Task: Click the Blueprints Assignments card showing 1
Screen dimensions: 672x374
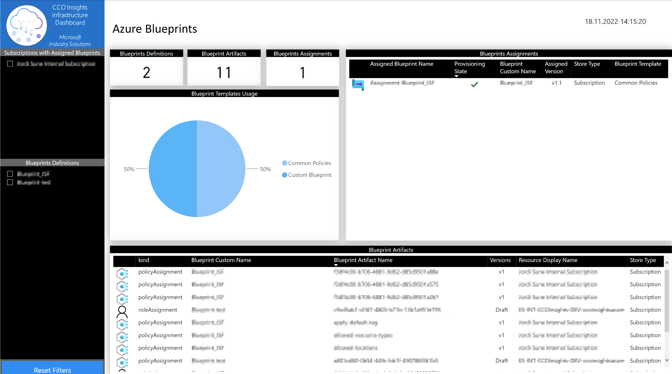Action: [302, 68]
